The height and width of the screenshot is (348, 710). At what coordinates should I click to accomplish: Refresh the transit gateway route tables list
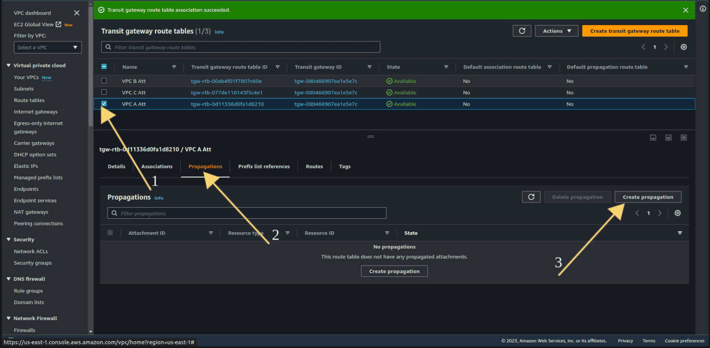[x=522, y=30]
